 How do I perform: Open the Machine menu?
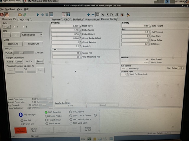point(10,9)
